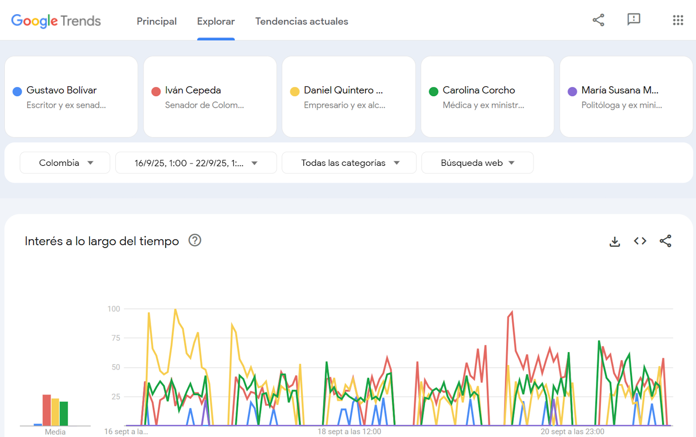Click the green dot for Carolina Corcho
The image size is (696, 437).
coord(433,91)
